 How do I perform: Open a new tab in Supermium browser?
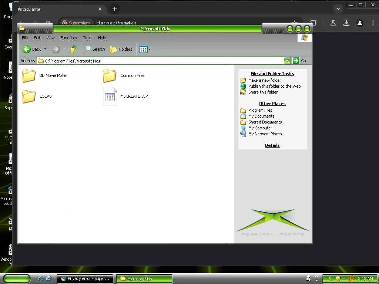[x=115, y=9]
